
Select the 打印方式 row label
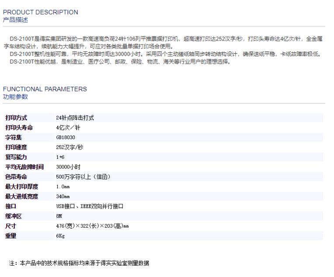point(16,118)
